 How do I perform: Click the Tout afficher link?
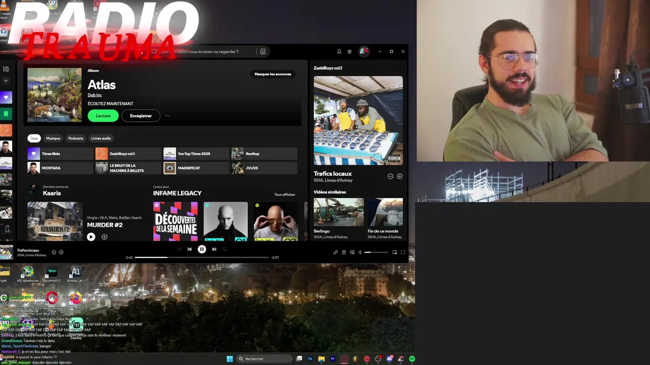pyautogui.click(x=284, y=195)
